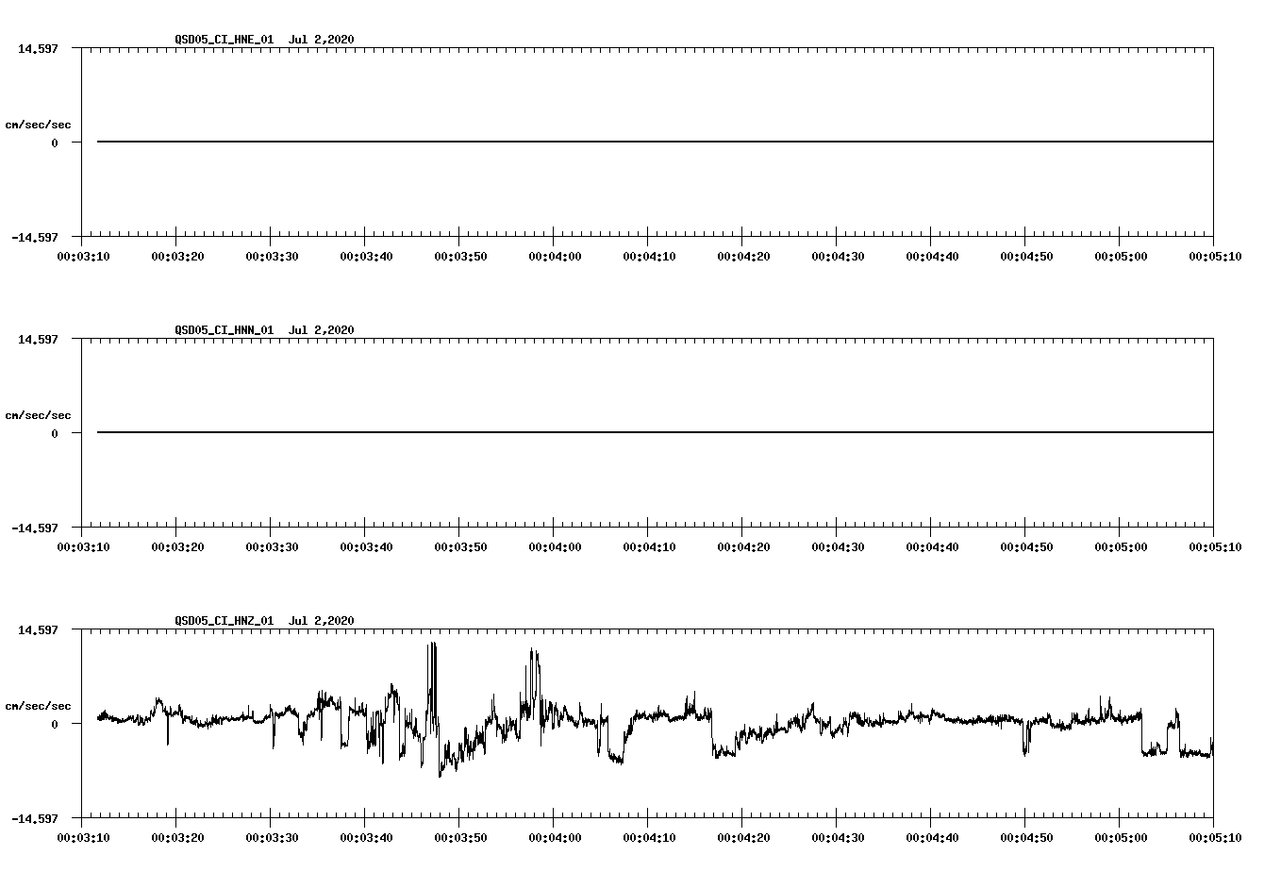Click -14.597 lower limit on HNZ plot
The width and height of the screenshot is (1281, 872).
(x=34, y=818)
